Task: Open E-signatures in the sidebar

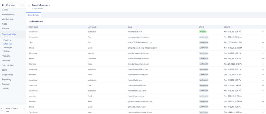Action: tap(7, 75)
